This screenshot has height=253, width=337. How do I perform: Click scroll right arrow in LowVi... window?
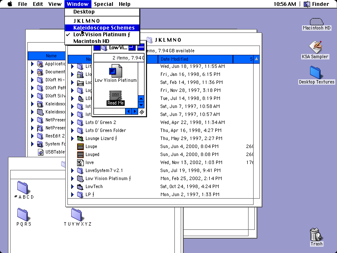[135, 111]
